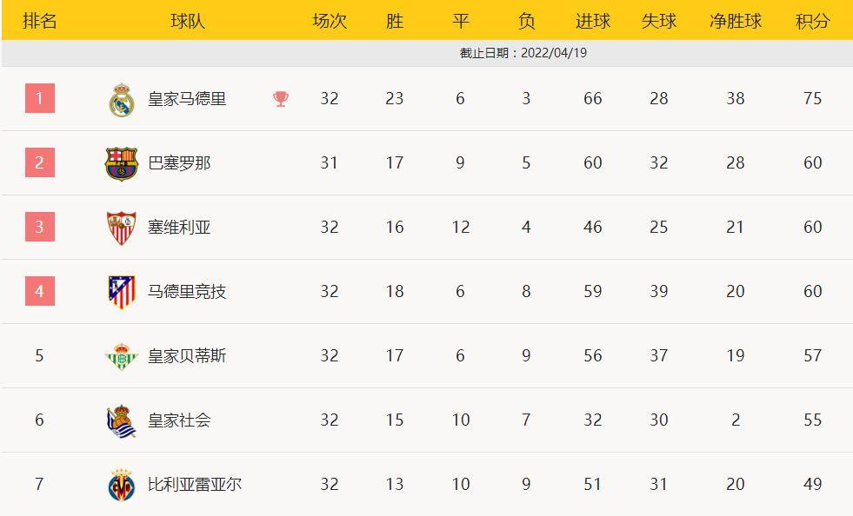The width and height of the screenshot is (853, 516).
Task: Click the 排名 column header
Action: coord(39,21)
